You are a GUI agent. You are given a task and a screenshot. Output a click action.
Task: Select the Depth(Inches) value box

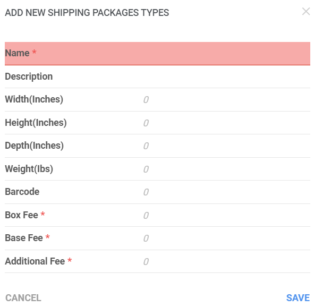point(226,146)
